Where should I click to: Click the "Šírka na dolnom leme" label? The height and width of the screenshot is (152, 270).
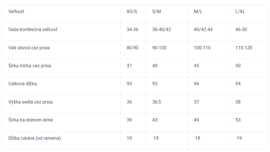click(x=31, y=120)
